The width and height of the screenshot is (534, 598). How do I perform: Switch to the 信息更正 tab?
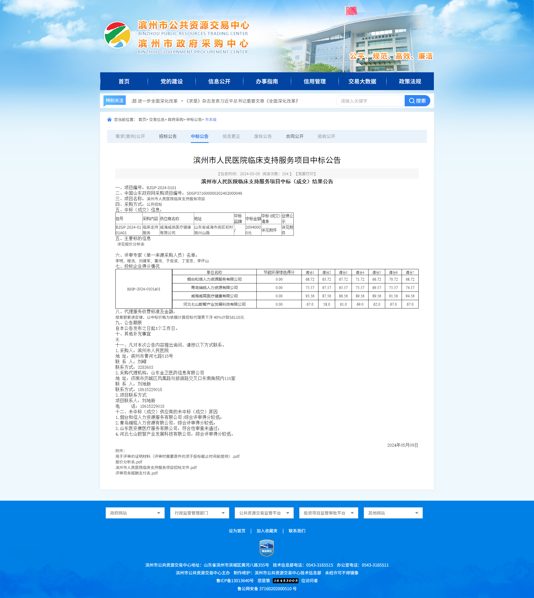(x=231, y=136)
